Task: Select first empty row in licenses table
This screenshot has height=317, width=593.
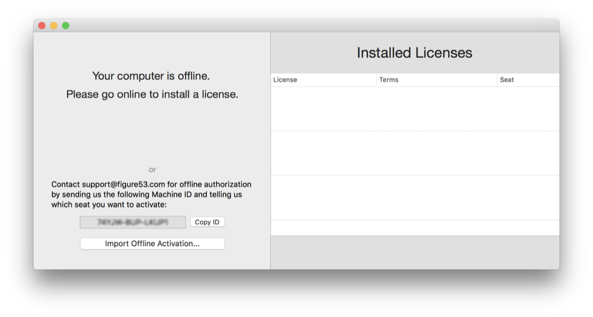Action: 414,109
